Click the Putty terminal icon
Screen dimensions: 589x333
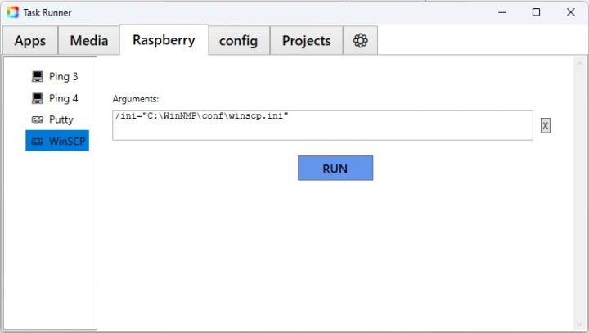[37, 119]
